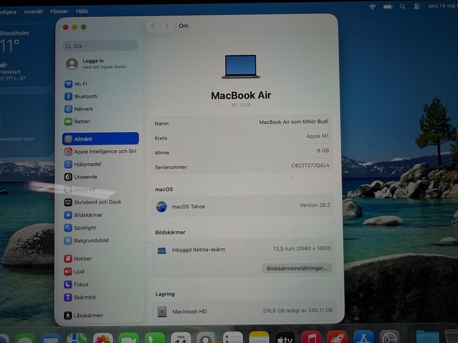Open Photos app in the Dock

coord(103,338)
